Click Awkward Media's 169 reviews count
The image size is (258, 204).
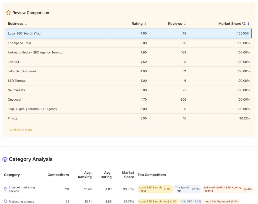pyautogui.click(x=183, y=52)
